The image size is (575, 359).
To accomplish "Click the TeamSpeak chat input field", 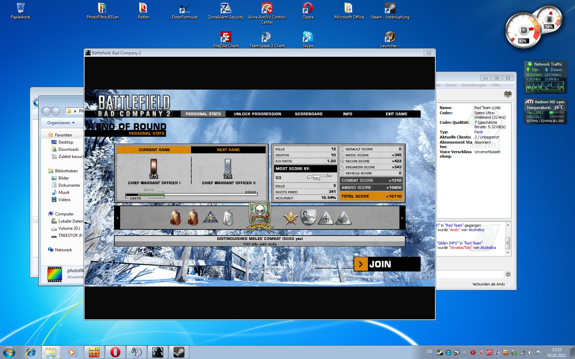I will coord(470,274).
